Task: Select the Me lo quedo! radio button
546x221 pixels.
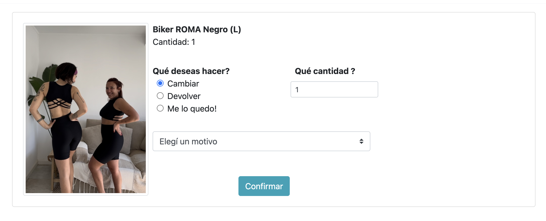Action: click(160, 108)
